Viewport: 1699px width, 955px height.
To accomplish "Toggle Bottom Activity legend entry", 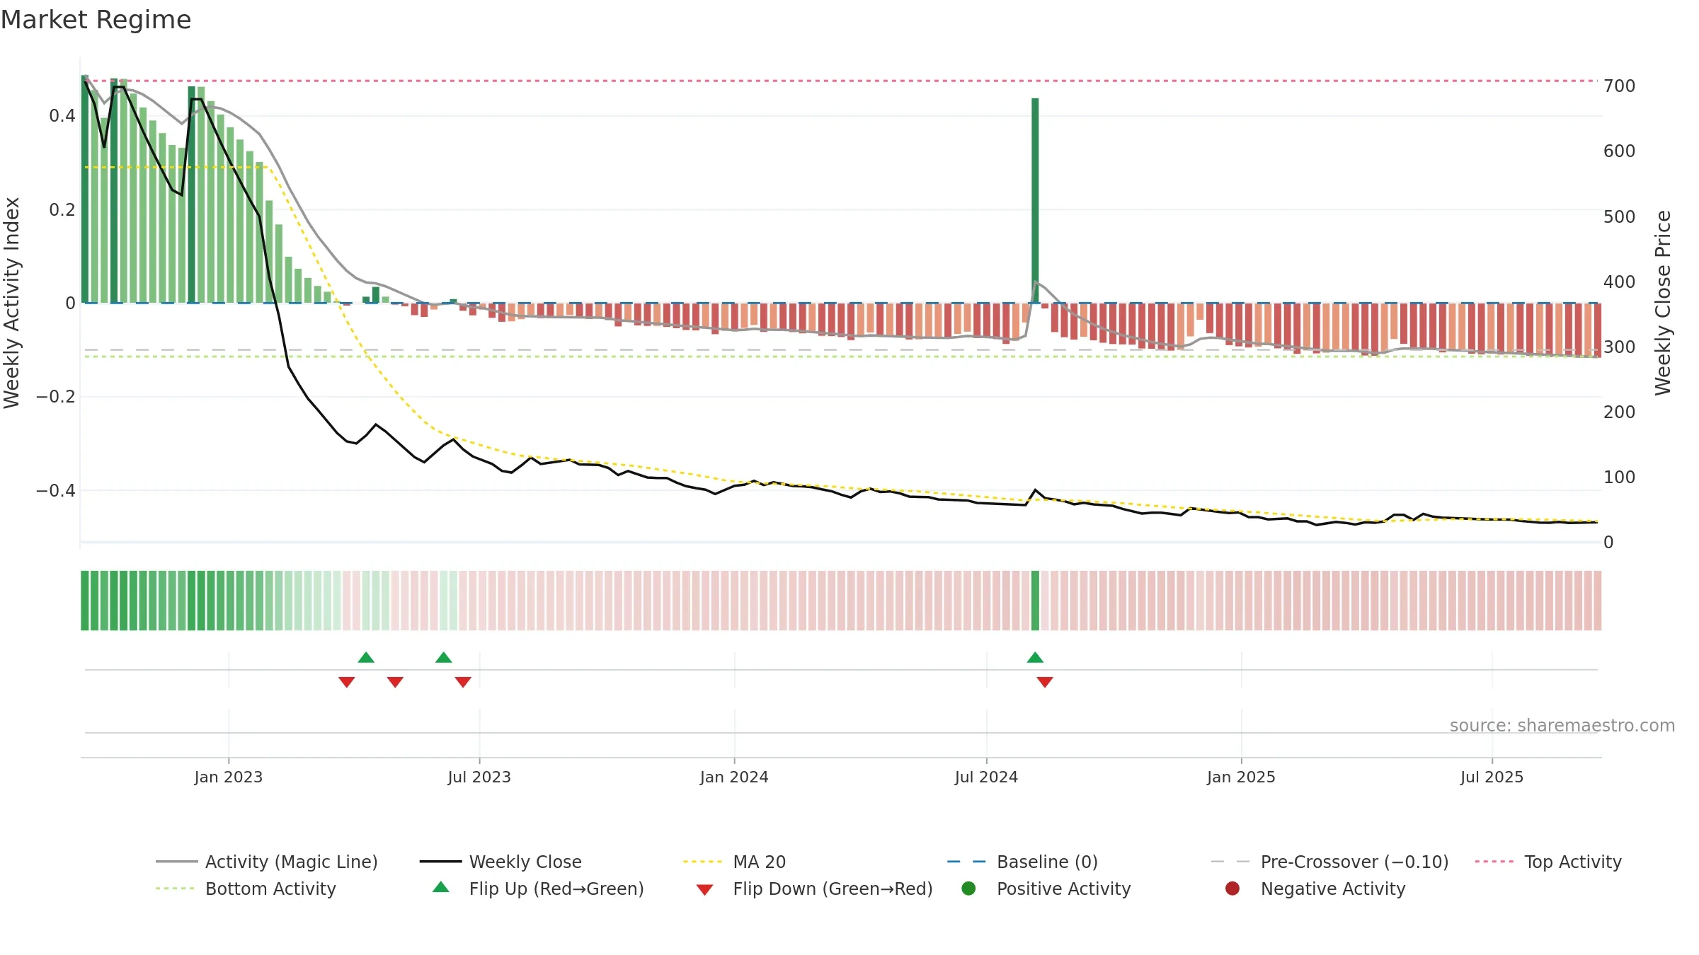I will (x=246, y=889).
